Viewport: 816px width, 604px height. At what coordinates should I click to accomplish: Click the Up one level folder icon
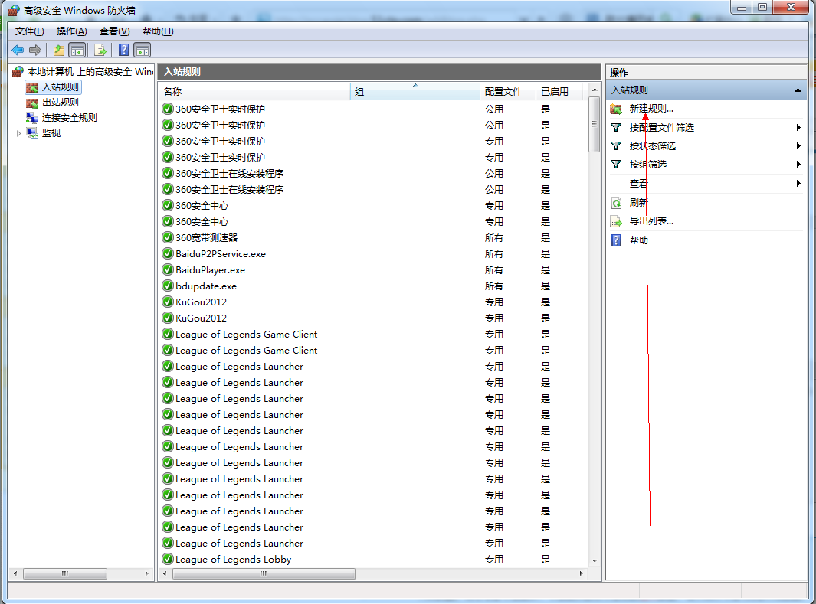coord(59,51)
